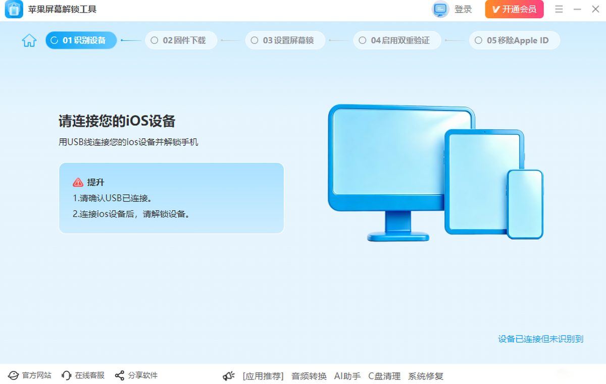Open recommended app 系统修复

(426, 376)
